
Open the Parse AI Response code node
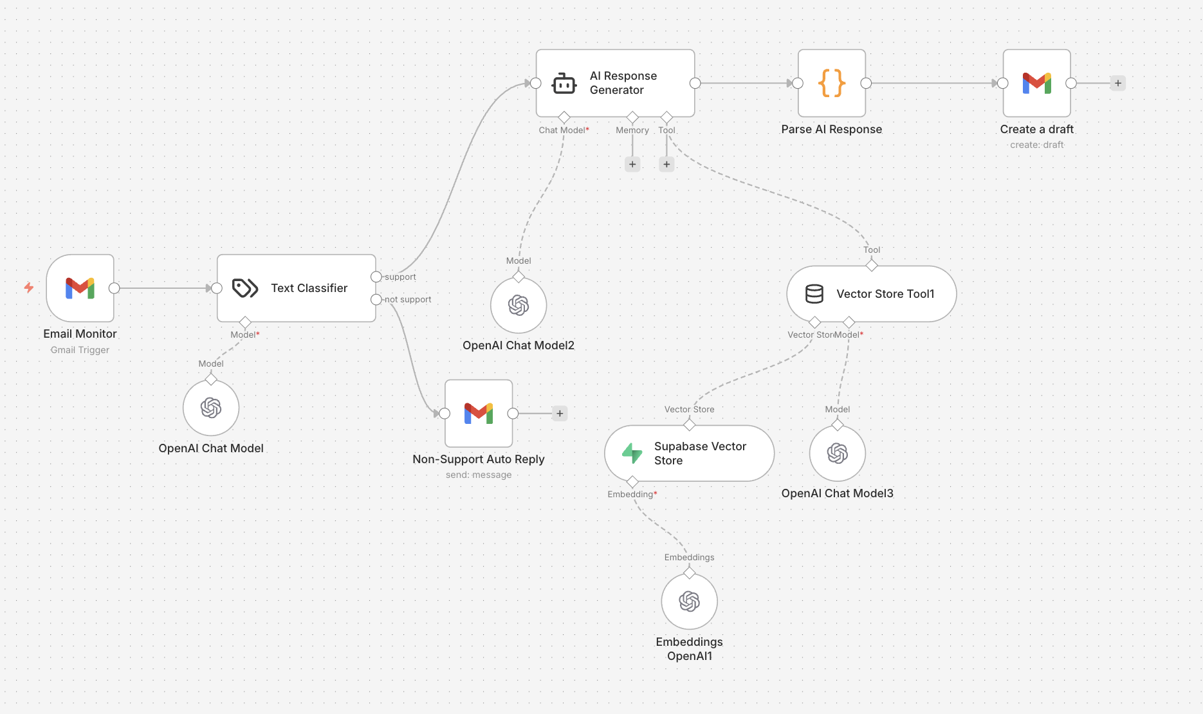click(x=832, y=83)
